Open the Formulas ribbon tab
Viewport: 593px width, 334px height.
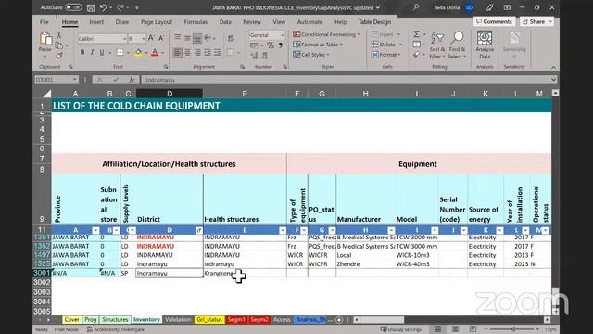pos(196,22)
